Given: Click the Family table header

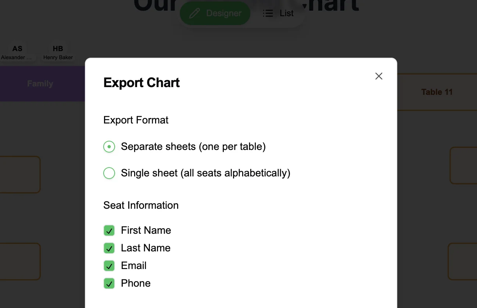Looking at the screenshot, I should (40, 83).
